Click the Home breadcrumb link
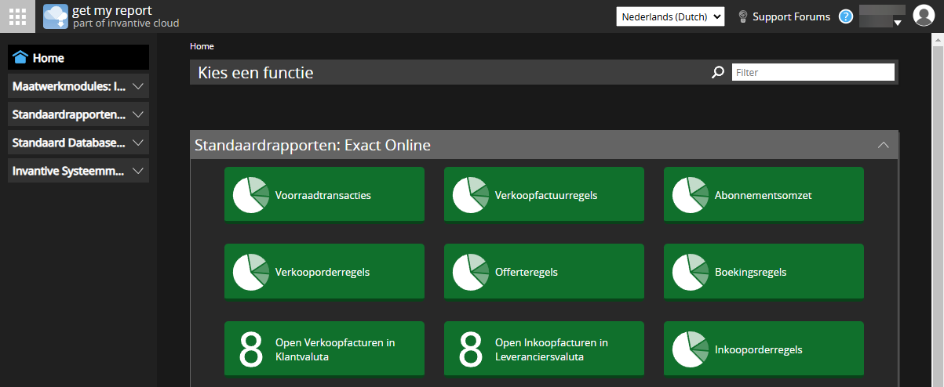The height and width of the screenshot is (387, 944). pyautogui.click(x=202, y=46)
